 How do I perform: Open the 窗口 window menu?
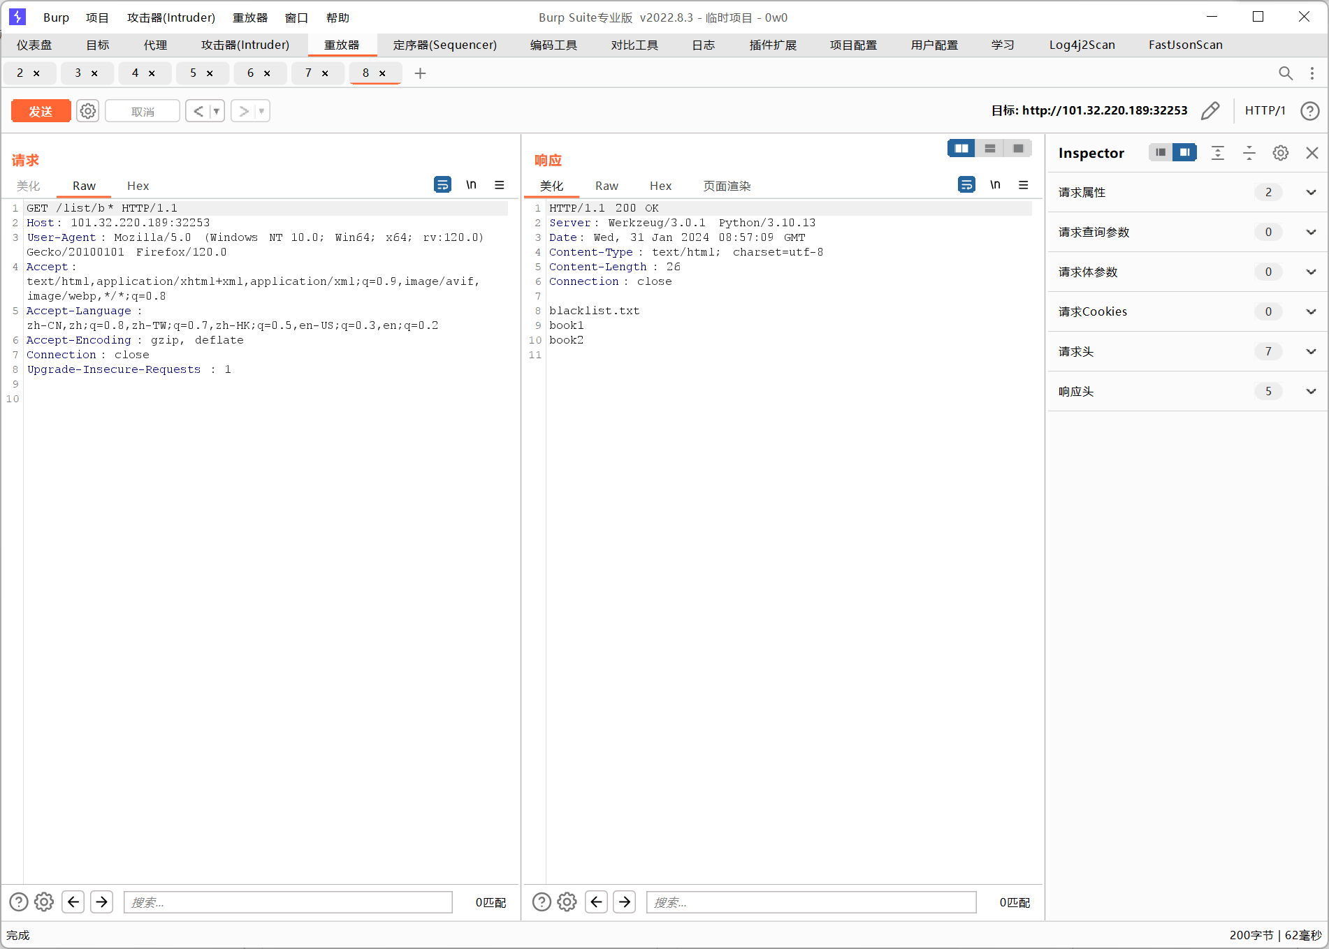pos(296,17)
